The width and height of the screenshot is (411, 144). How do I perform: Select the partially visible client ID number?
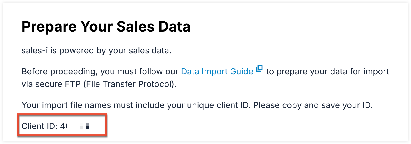pyautogui.click(x=64, y=126)
